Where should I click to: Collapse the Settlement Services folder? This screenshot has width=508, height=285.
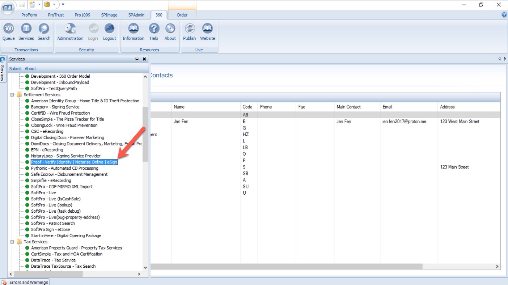click(x=12, y=95)
